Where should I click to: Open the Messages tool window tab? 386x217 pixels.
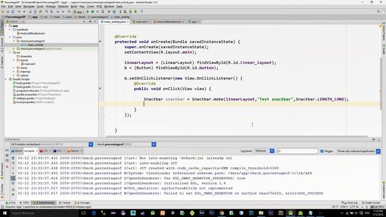point(83,203)
